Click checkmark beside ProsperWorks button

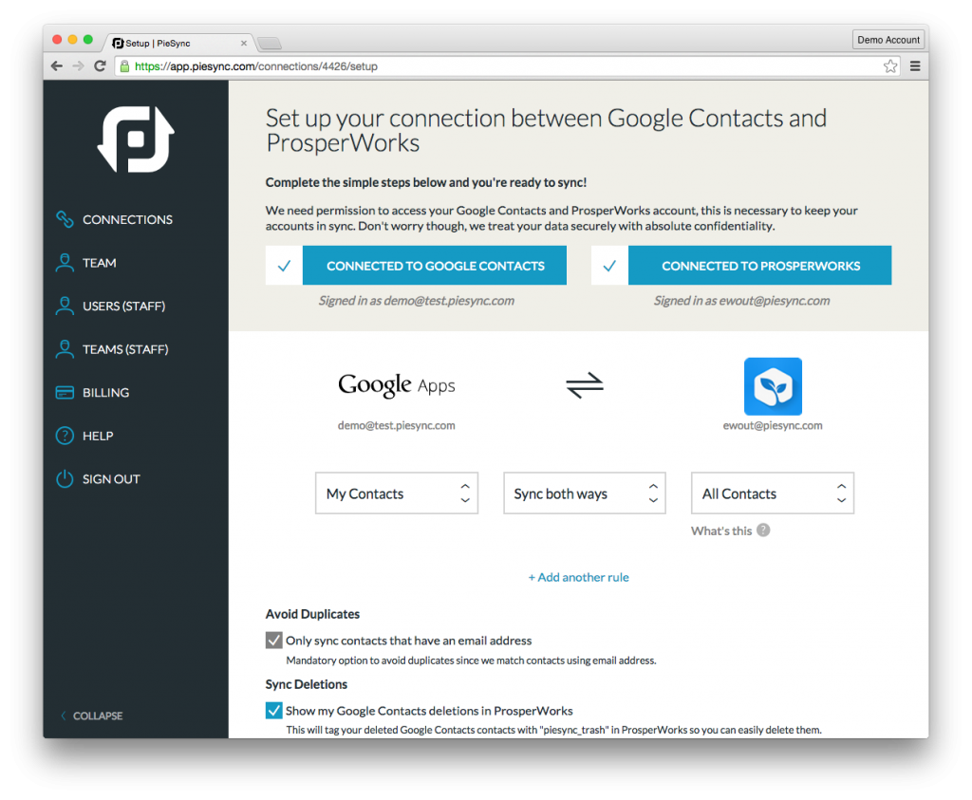point(609,266)
